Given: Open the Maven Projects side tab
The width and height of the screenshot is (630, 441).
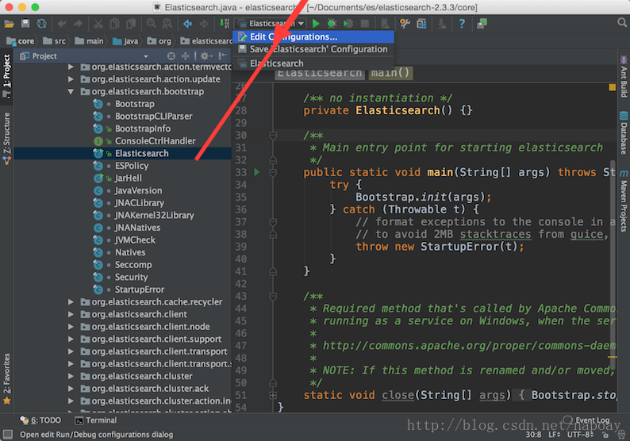Looking at the screenshot, I should pos(624,201).
